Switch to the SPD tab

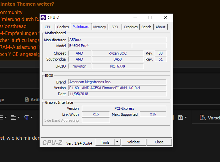pos(114,27)
